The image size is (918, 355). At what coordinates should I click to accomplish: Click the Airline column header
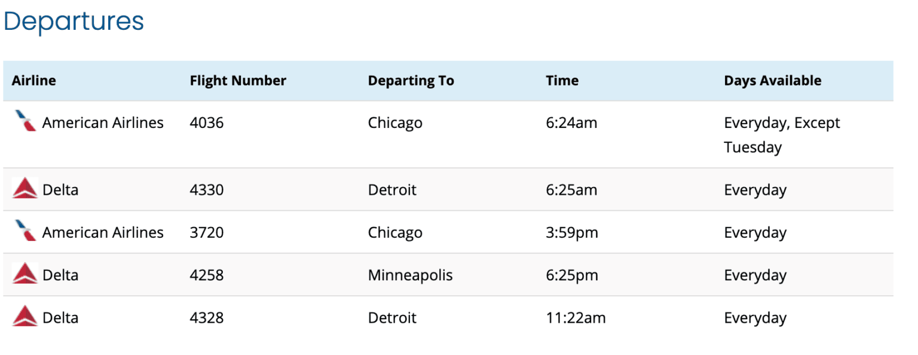34,81
